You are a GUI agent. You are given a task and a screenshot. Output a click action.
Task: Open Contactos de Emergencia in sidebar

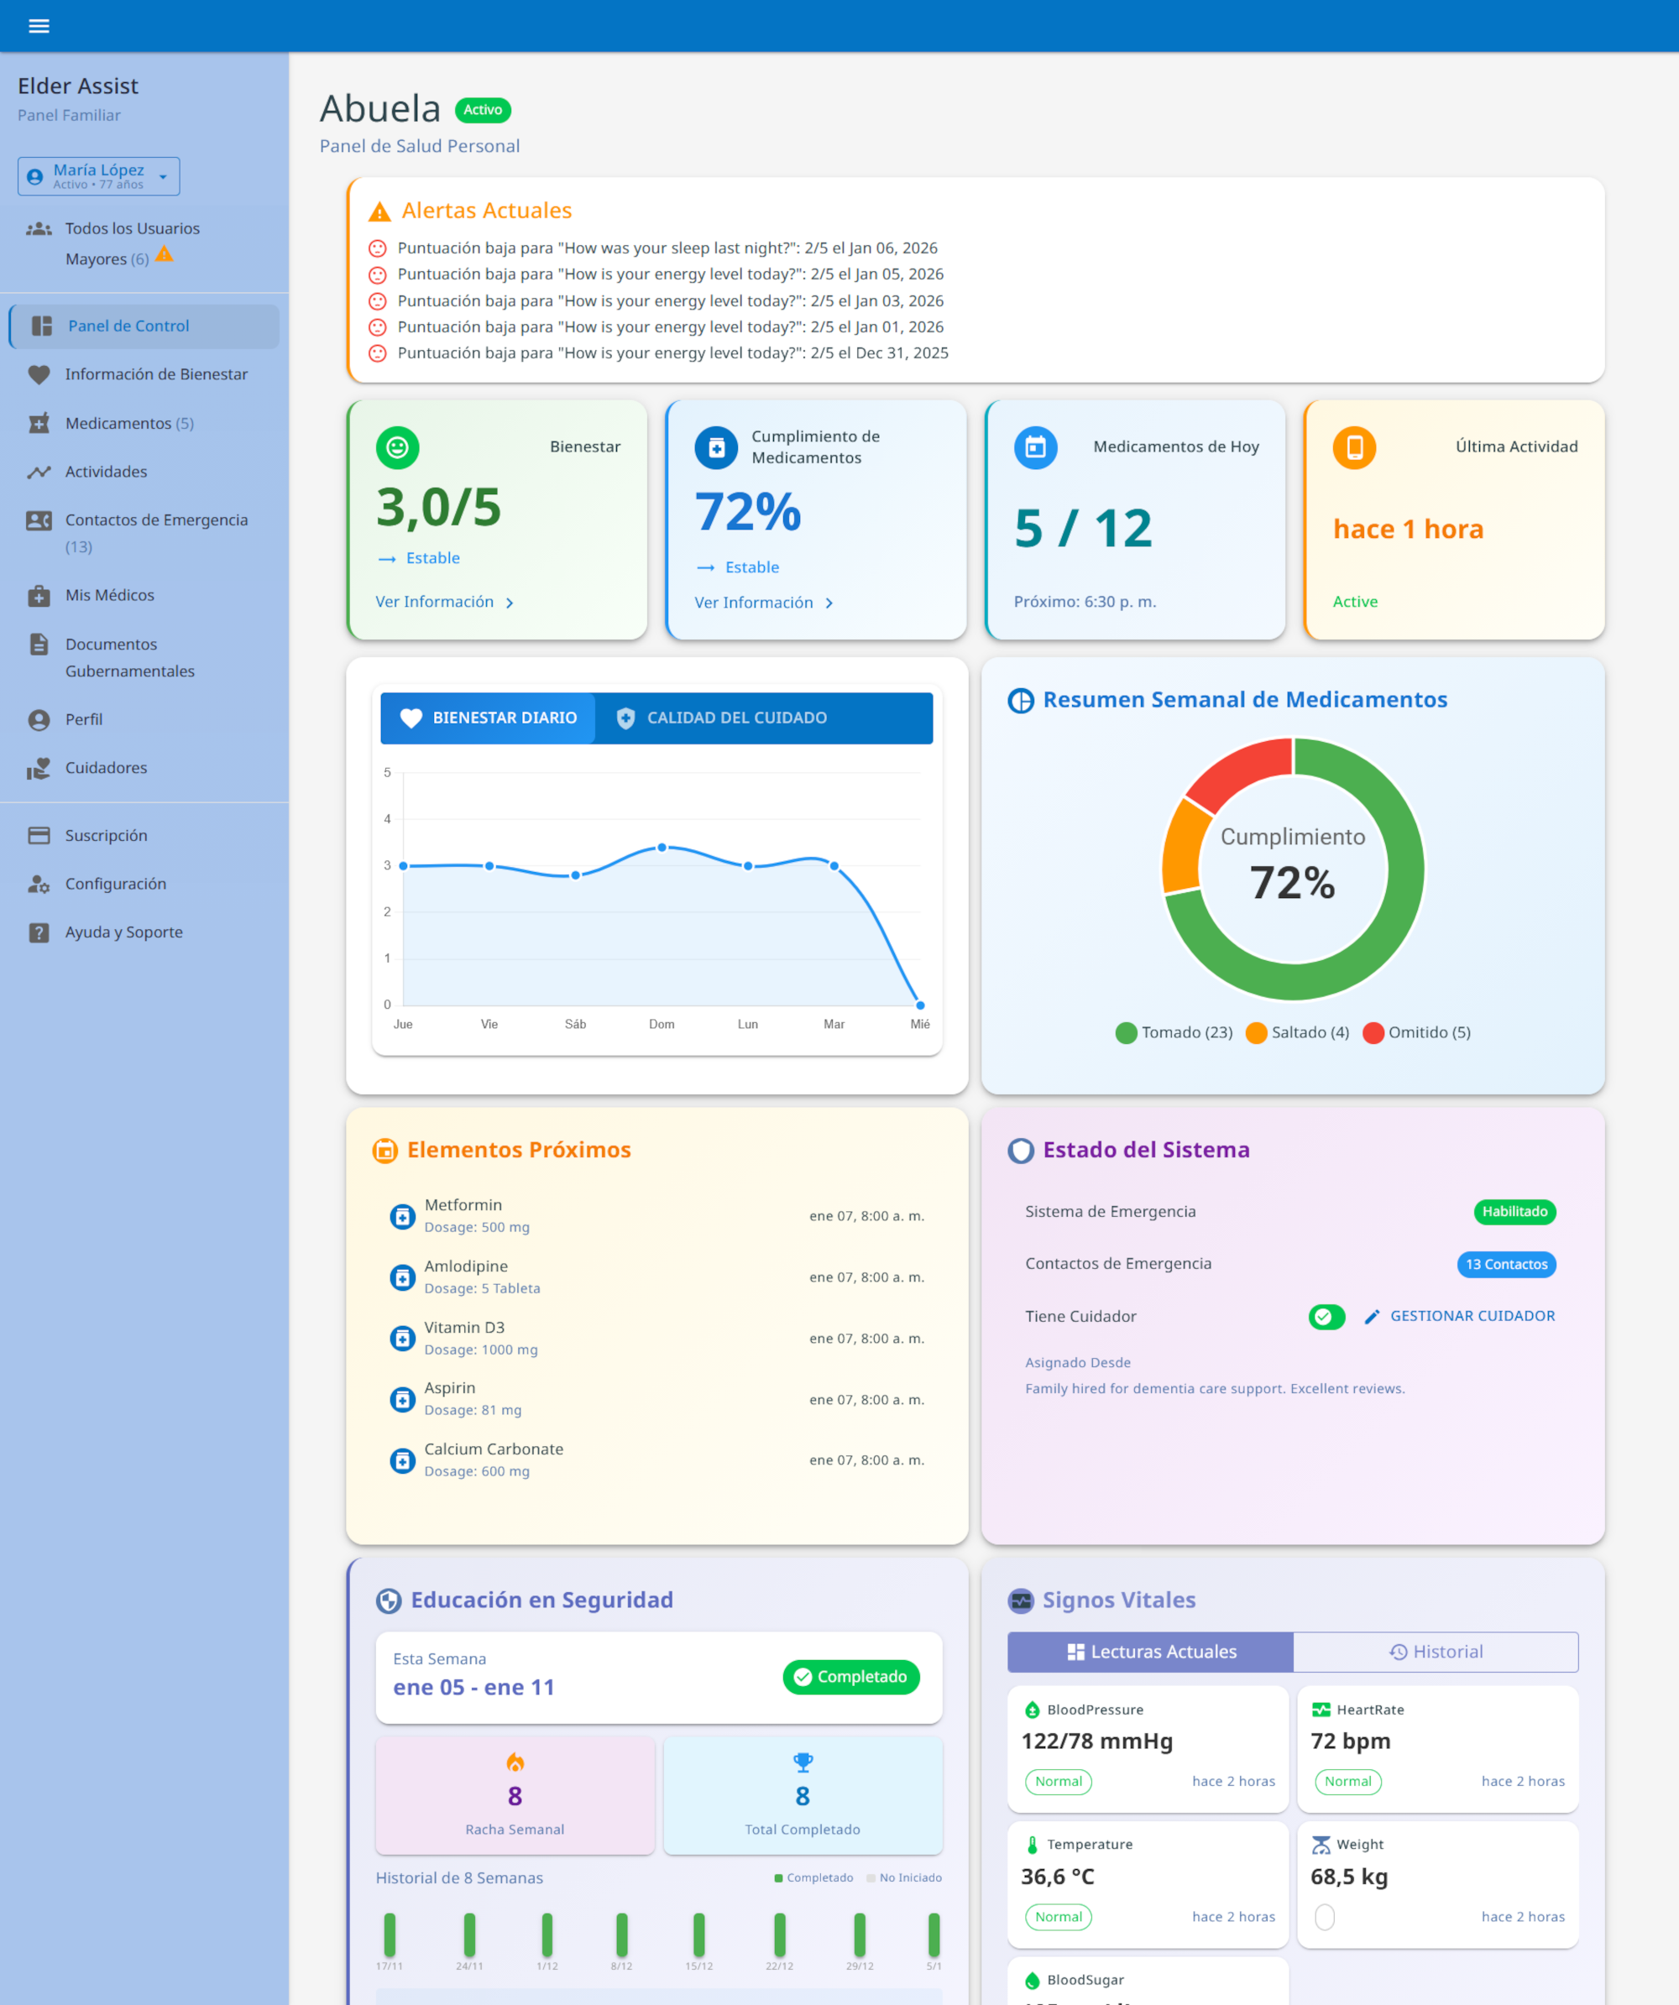(x=144, y=534)
